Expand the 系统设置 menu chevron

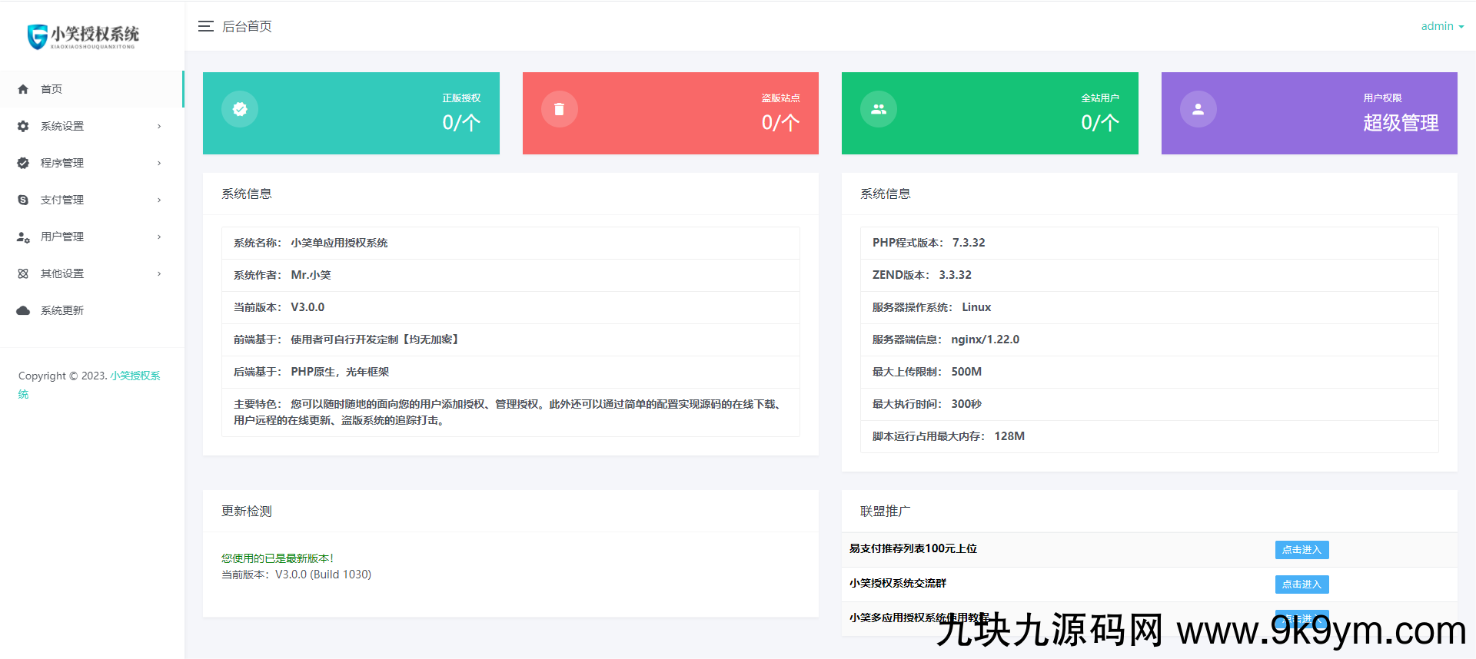point(159,126)
